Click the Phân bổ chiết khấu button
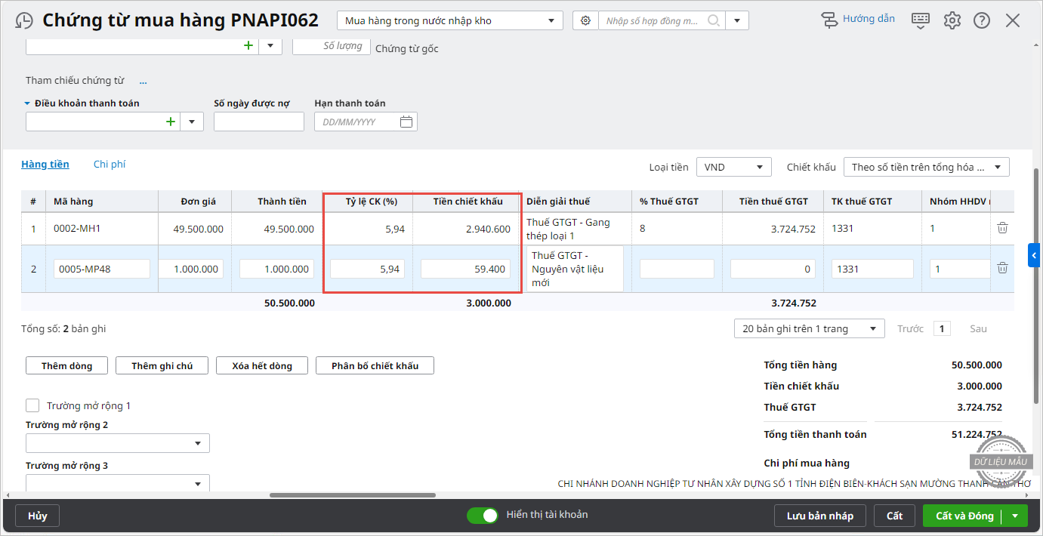Viewport: 1043px width, 536px height. [375, 365]
